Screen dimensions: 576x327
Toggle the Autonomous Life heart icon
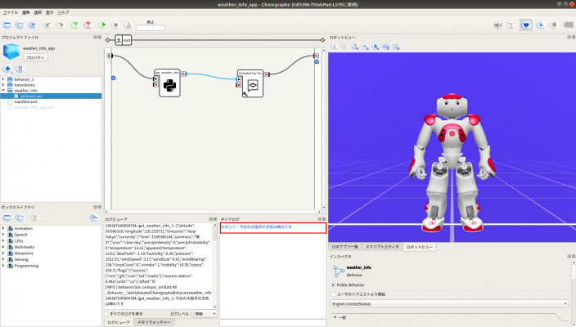point(527,25)
